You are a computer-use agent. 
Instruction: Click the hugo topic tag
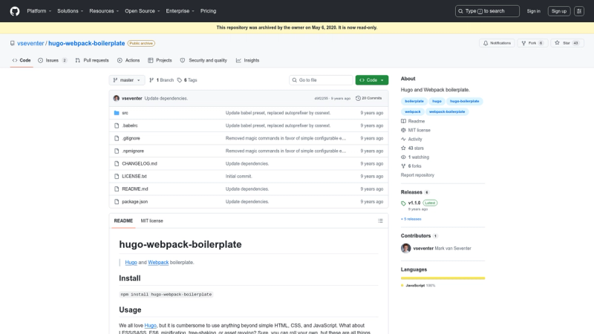(x=437, y=101)
